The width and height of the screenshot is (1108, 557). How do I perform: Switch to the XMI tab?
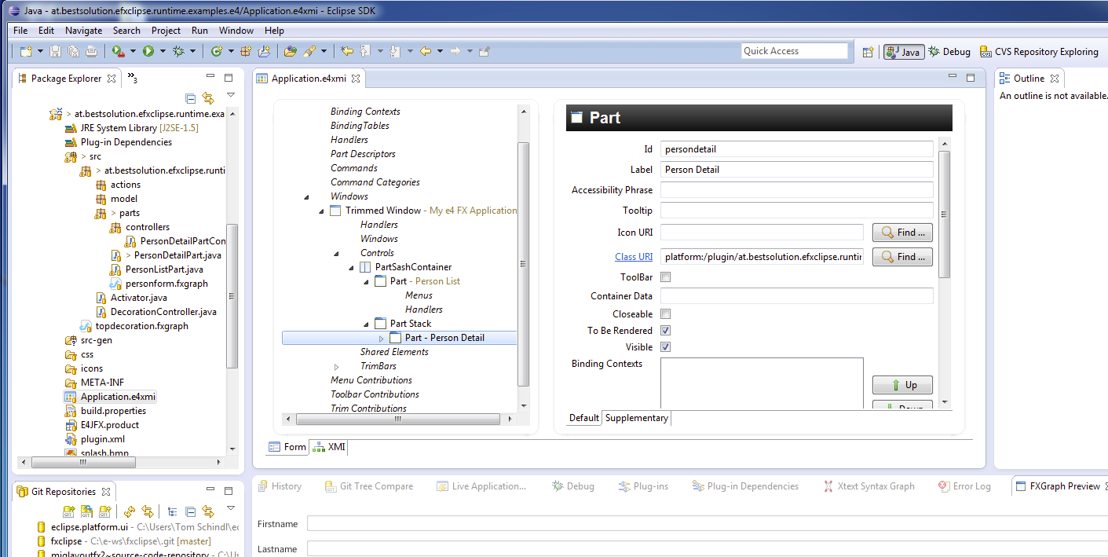329,447
